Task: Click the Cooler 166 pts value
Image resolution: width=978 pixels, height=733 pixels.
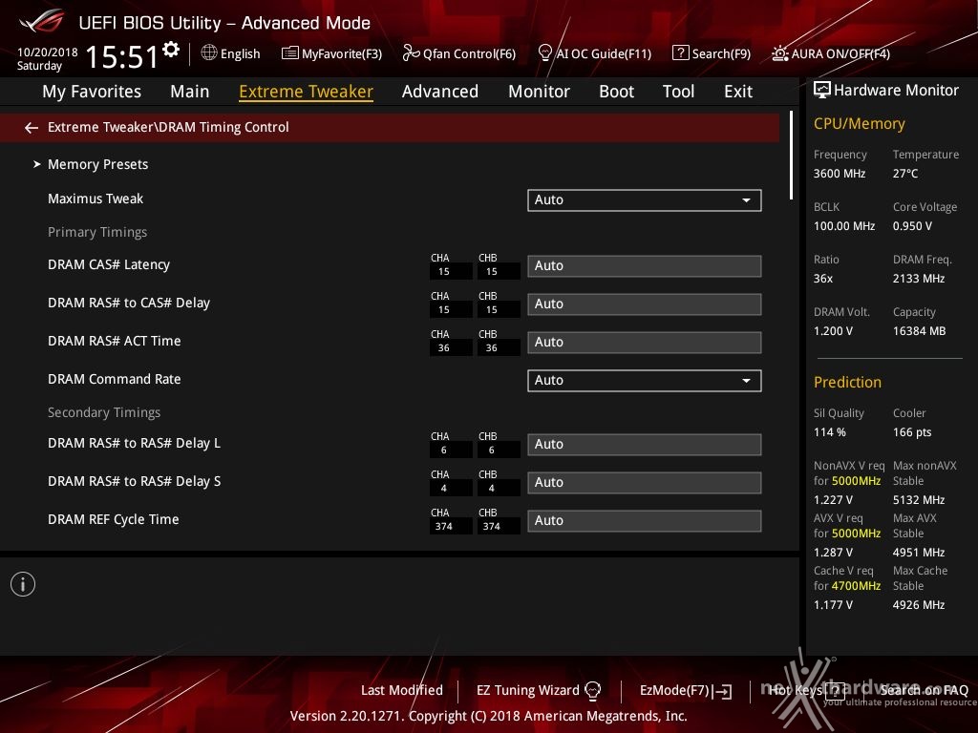Action: point(912,432)
